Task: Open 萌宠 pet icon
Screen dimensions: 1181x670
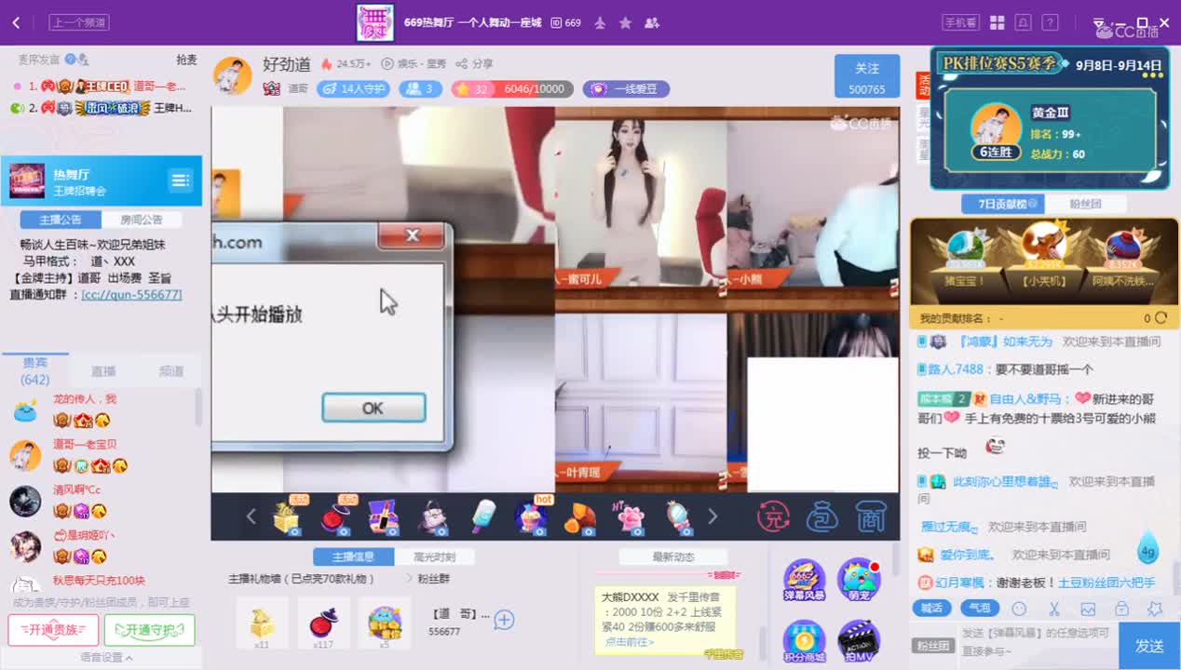Action: coord(858,581)
